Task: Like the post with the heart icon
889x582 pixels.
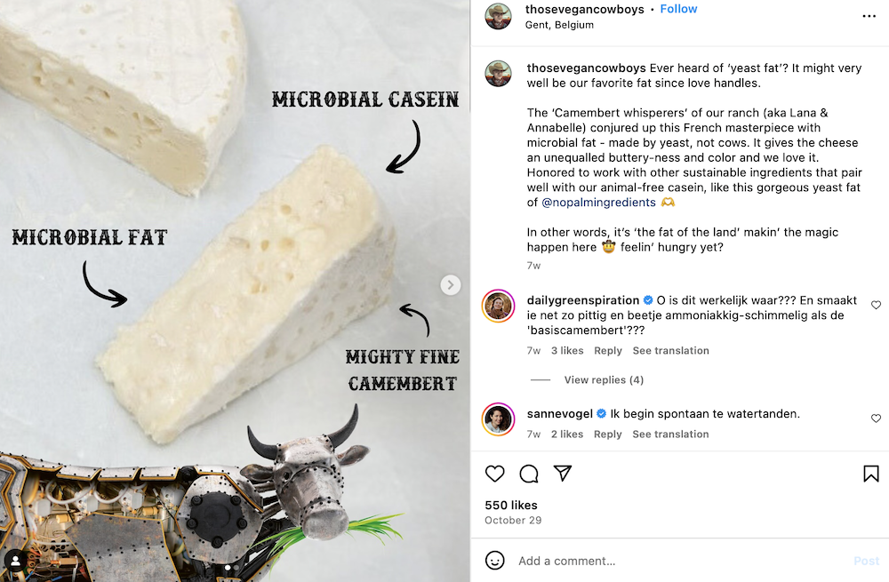Action: click(x=495, y=474)
